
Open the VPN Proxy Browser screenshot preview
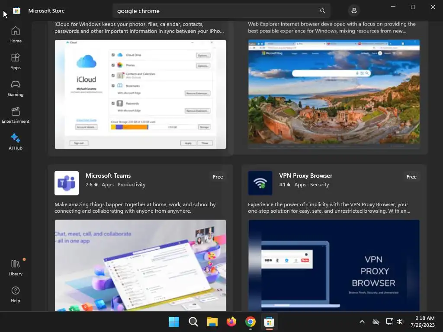(334, 265)
